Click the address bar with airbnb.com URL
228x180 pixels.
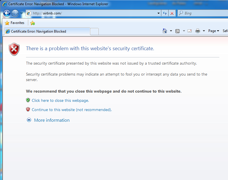coord(93,13)
